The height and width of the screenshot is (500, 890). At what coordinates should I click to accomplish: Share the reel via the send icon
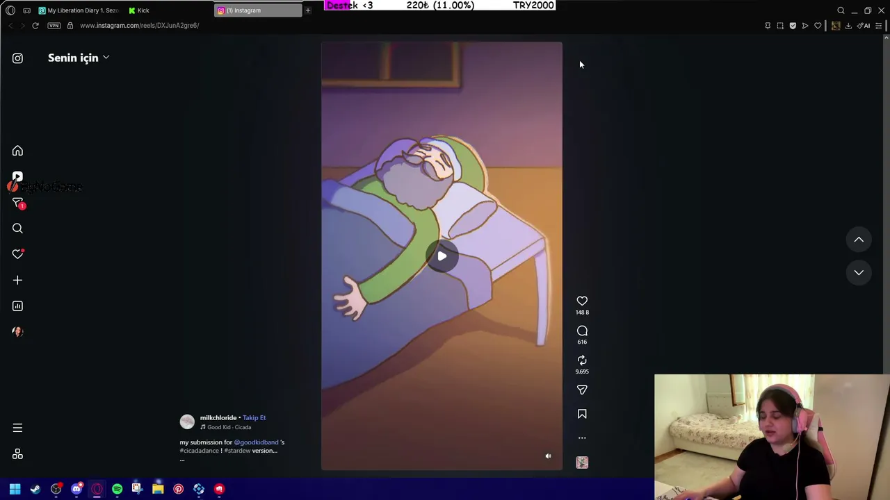tap(582, 390)
